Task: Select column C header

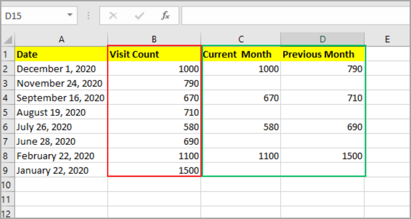Action: coord(241,39)
